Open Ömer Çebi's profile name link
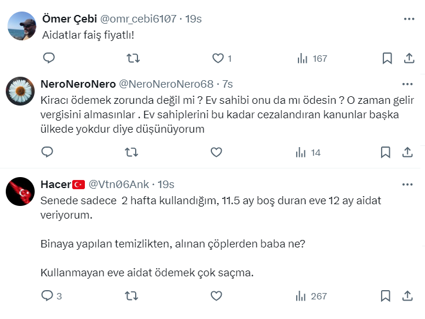The image size is (425, 319). point(70,18)
